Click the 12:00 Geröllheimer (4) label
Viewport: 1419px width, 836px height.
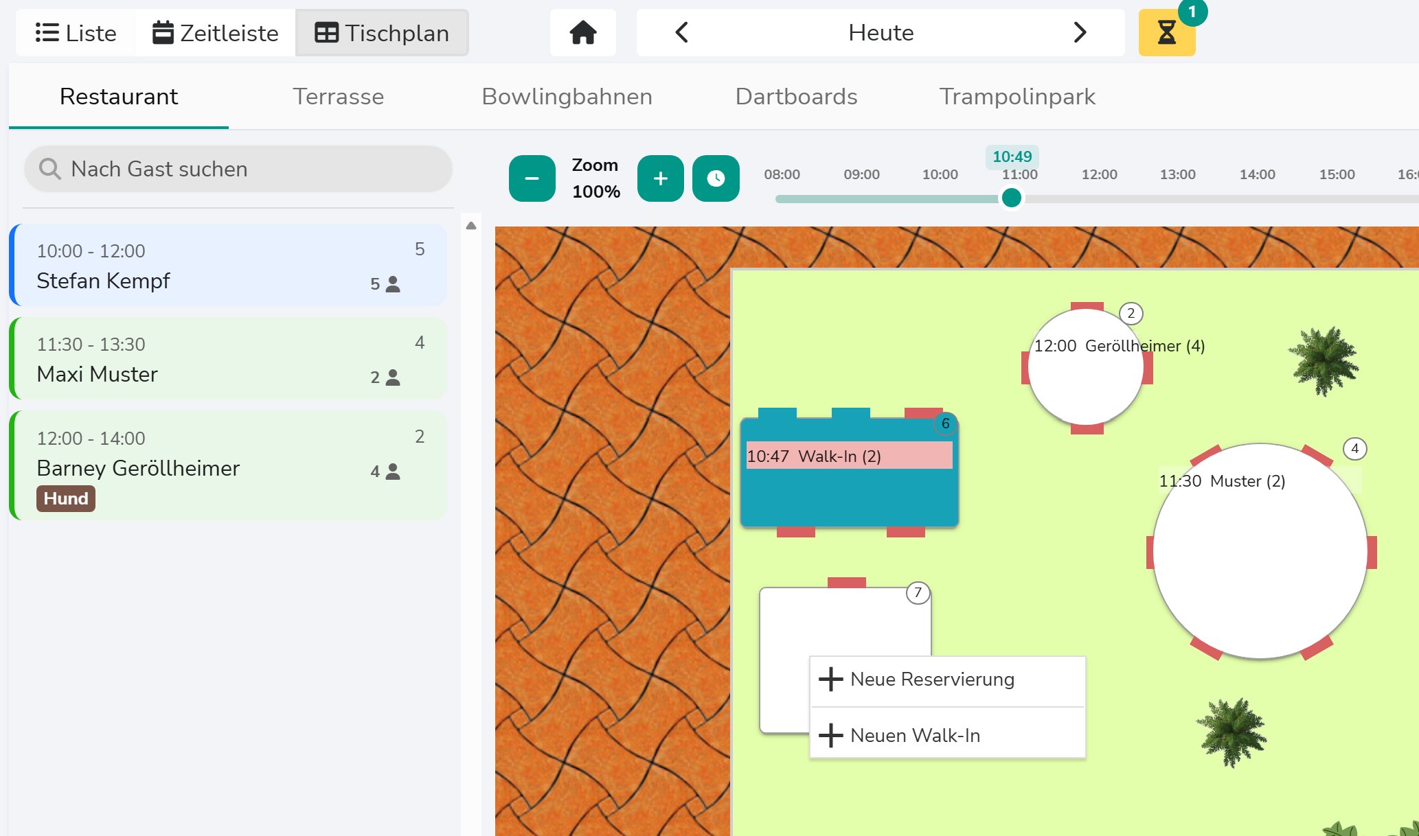pos(1120,346)
